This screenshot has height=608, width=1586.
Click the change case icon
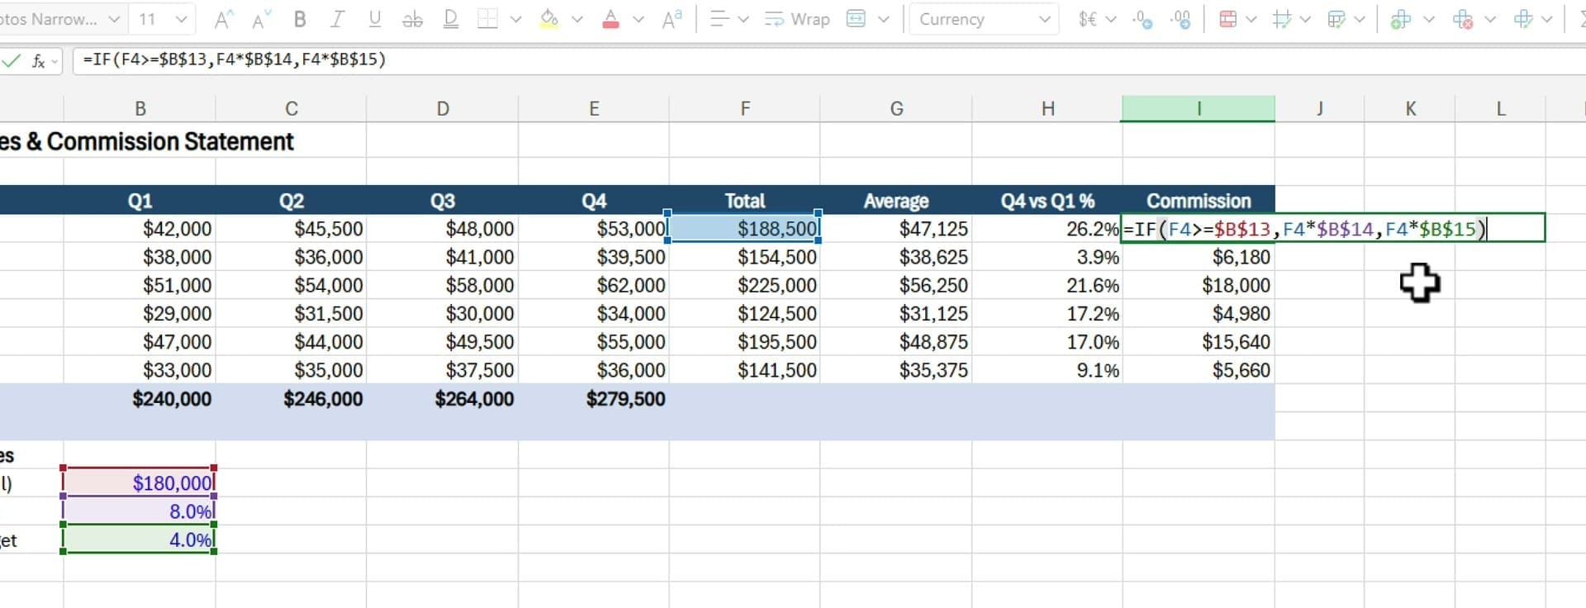tap(672, 19)
